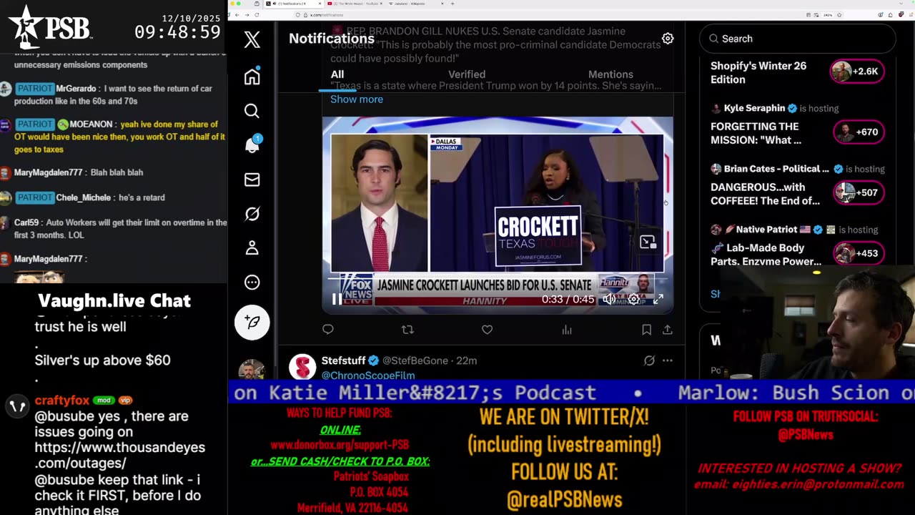The height and width of the screenshot is (515, 915).
Task: Click the craftyfox username in Vaughn chat
Action: pos(61,401)
